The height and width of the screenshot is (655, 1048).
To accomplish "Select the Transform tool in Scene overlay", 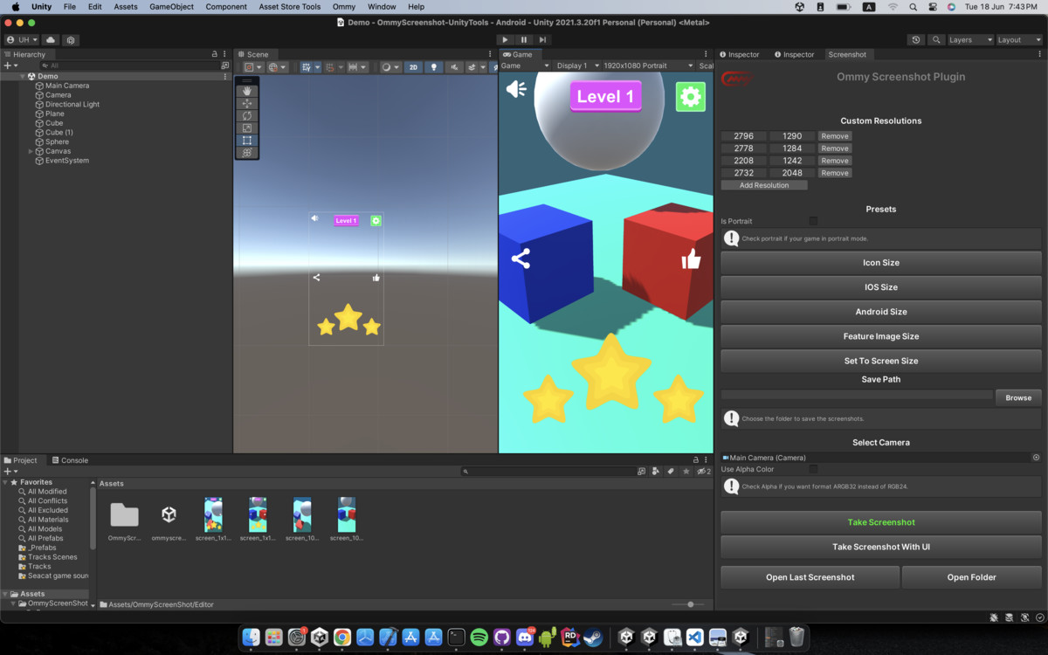I will [247, 152].
